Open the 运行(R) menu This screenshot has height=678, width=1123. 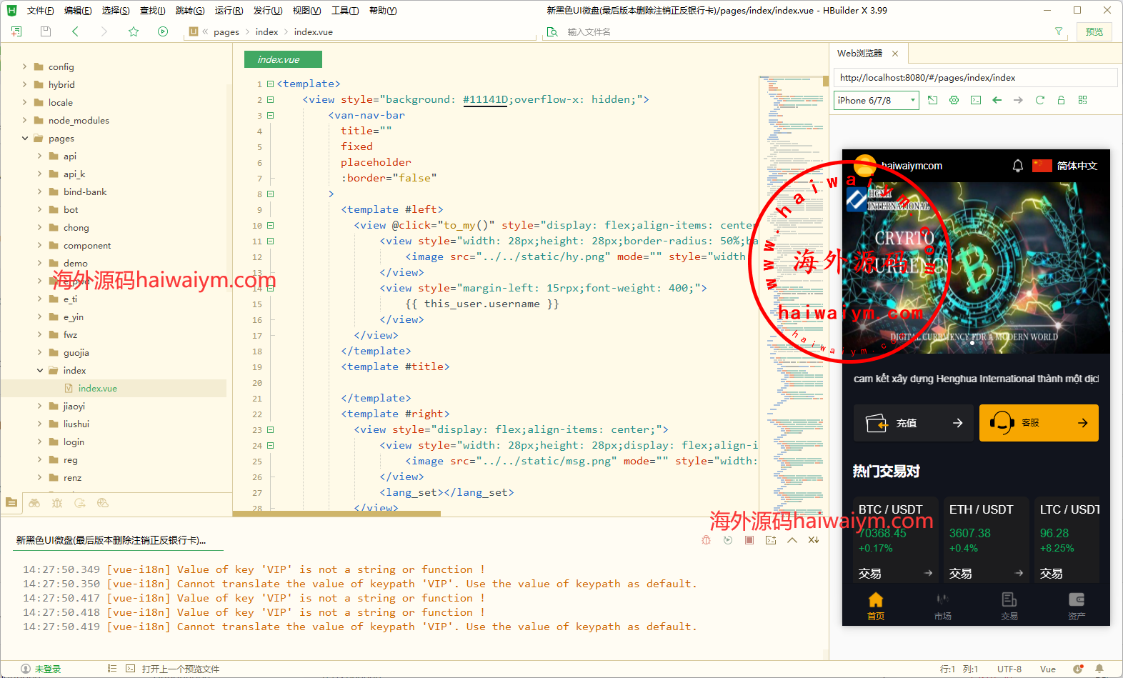pos(229,11)
